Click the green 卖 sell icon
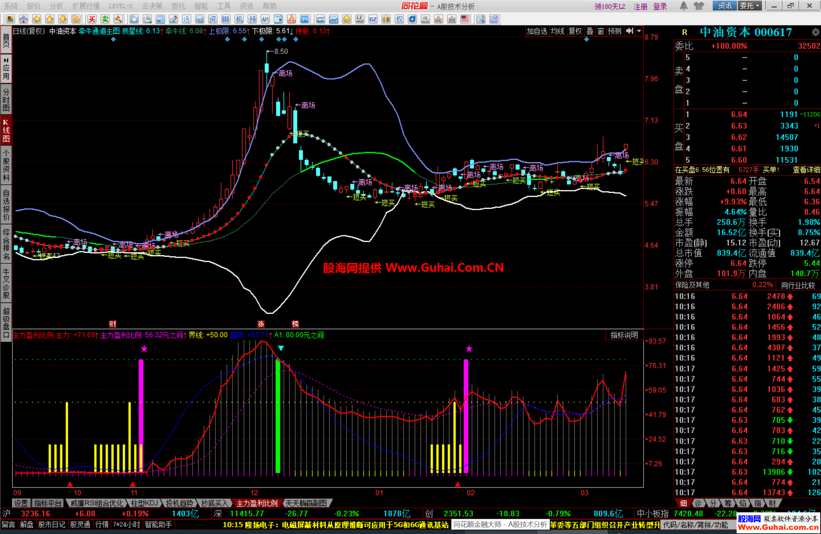 click(x=105, y=19)
